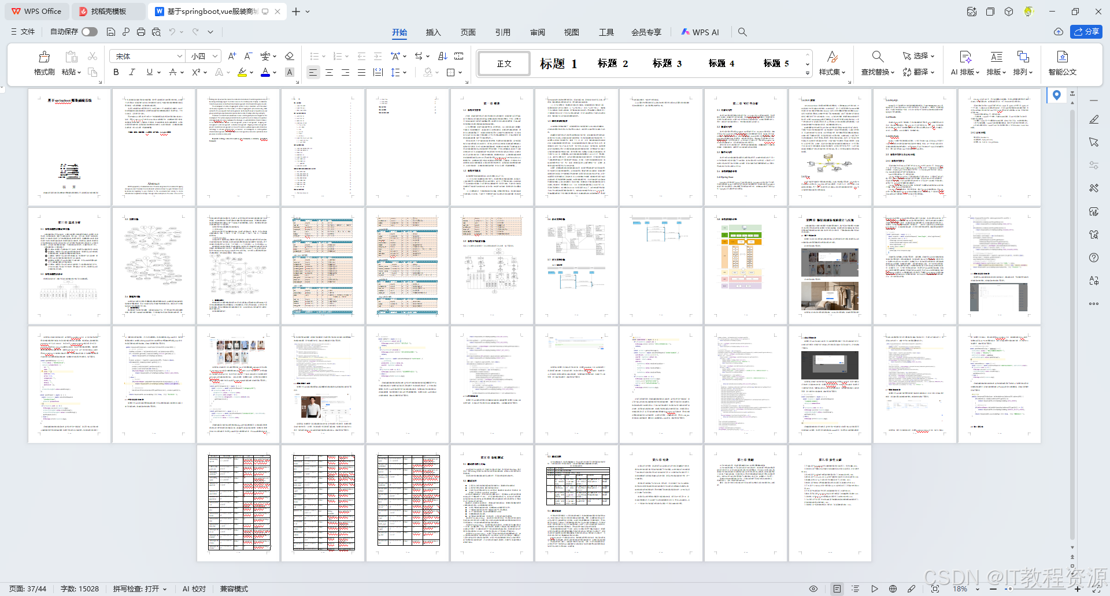
Task: Click the fit page icon in status bar
Action: (x=935, y=589)
